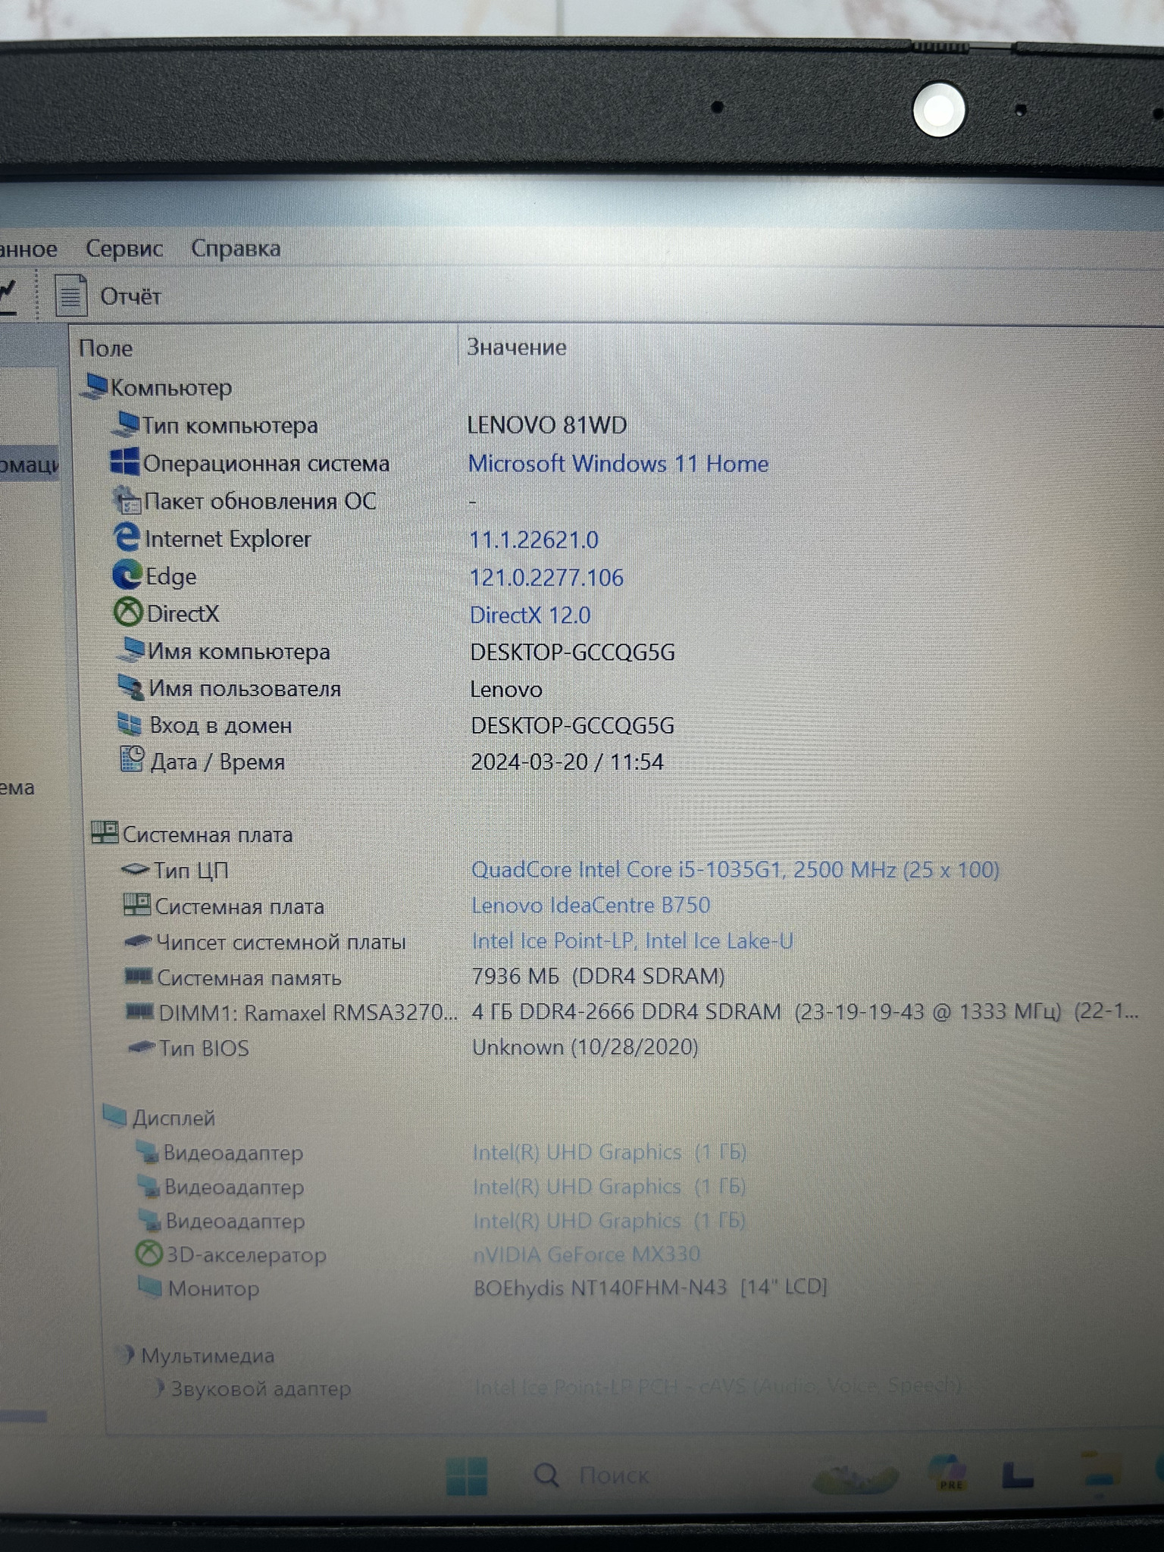
Task: Open the QuadCore Intel Core i5-1035G1 link
Action: [x=734, y=869]
